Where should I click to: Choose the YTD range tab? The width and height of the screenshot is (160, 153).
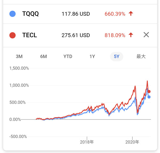(68, 56)
